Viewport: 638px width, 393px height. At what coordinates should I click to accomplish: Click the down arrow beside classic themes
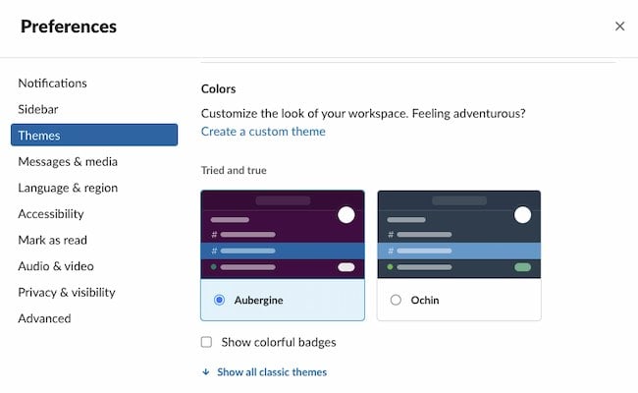tap(206, 371)
